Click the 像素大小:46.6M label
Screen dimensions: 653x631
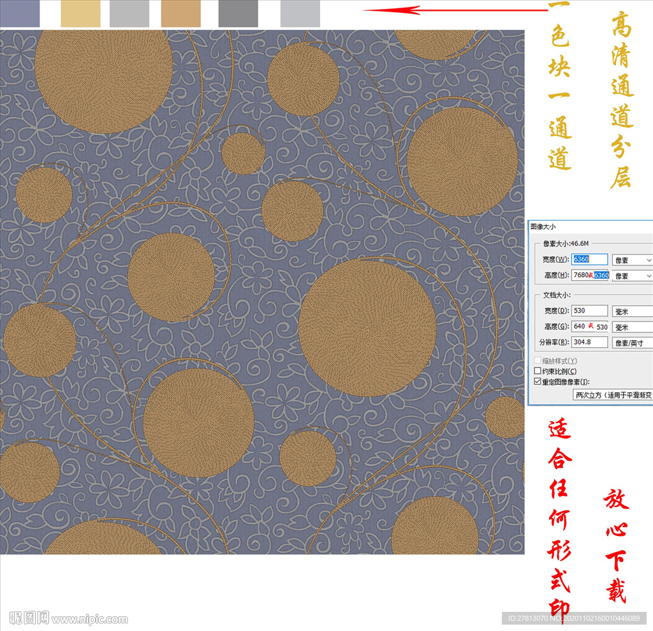click(566, 243)
